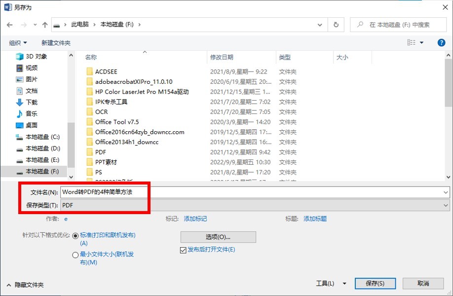Choose the 最小文件大小(联机发布) radio button
The width and height of the screenshot is (453, 296).
76,255
